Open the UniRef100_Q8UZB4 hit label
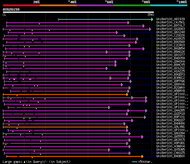190x164 pixels. (170, 133)
